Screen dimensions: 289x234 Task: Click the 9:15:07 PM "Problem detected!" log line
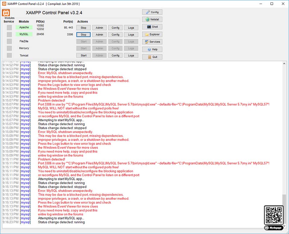click(x=51, y=100)
